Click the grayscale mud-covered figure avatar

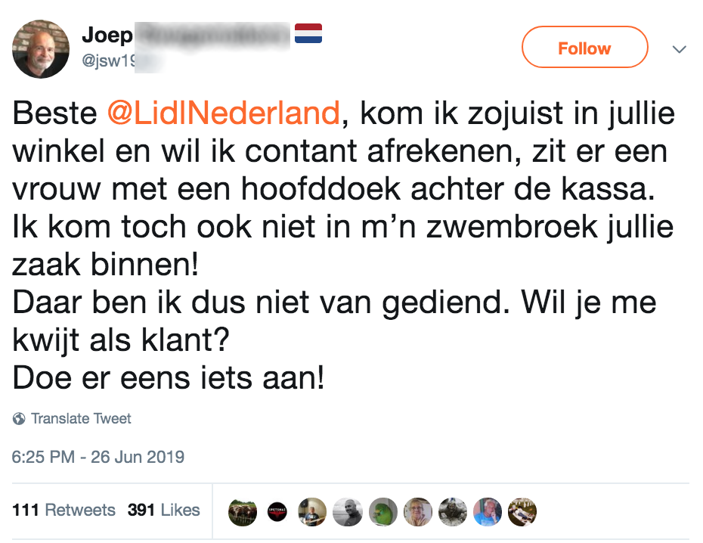pos(452,511)
